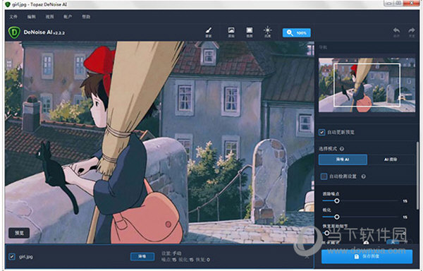Enable the 自动检测设置 checkbox
This screenshot has height=271, width=423.
pyautogui.click(x=324, y=176)
